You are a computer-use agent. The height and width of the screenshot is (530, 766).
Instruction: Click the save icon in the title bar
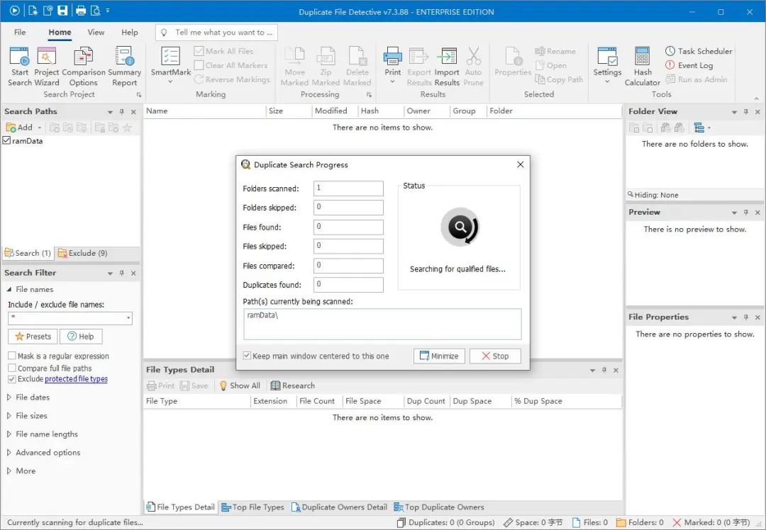pyautogui.click(x=62, y=11)
